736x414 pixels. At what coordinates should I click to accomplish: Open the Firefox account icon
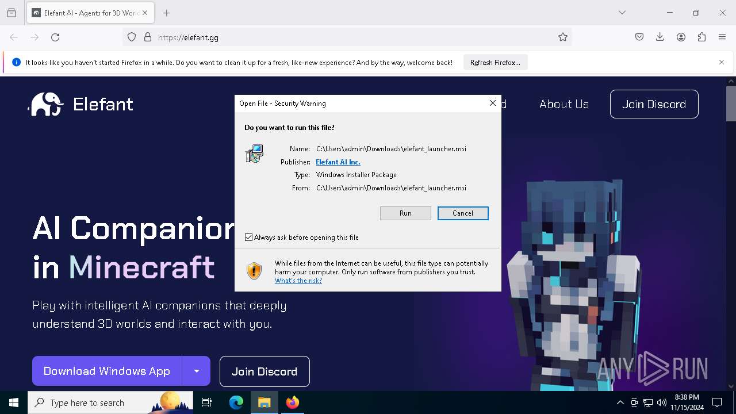point(681,37)
